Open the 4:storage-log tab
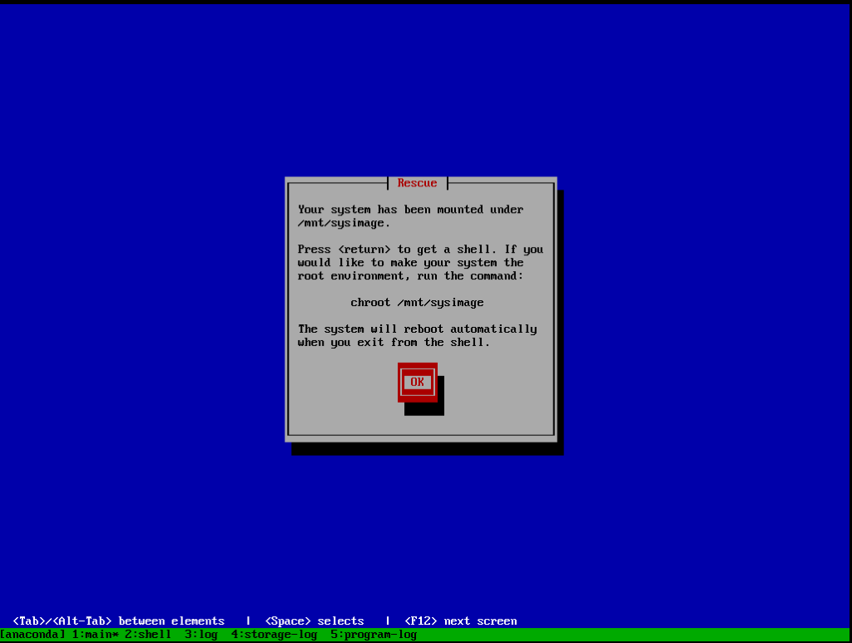852x643 pixels. (275, 633)
